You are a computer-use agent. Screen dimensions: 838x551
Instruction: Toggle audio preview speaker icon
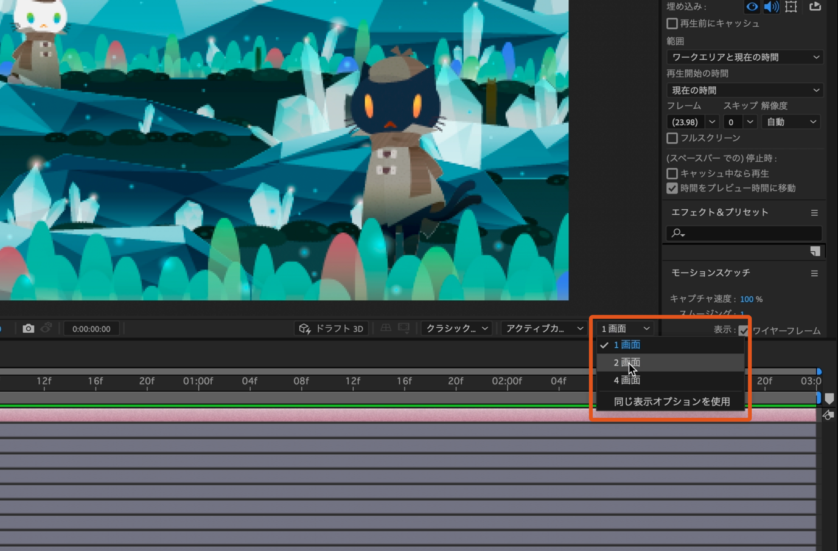click(x=771, y=7)
